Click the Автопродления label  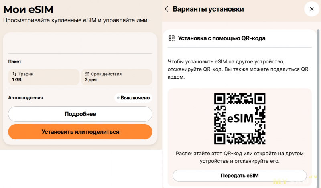point(25,98)
